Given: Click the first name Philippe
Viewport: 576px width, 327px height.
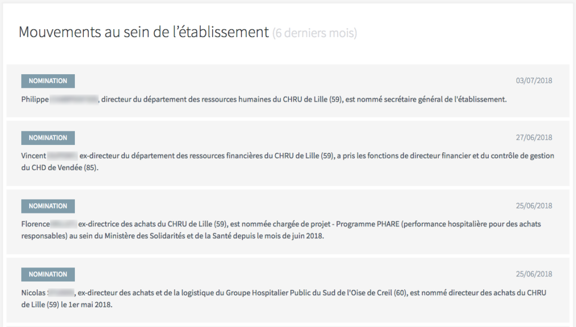Looking at the screenshot, I should (x=35, y=99).
